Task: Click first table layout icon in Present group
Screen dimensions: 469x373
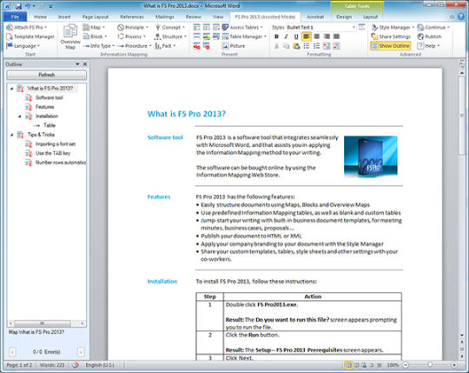Action: pos(196,27)
